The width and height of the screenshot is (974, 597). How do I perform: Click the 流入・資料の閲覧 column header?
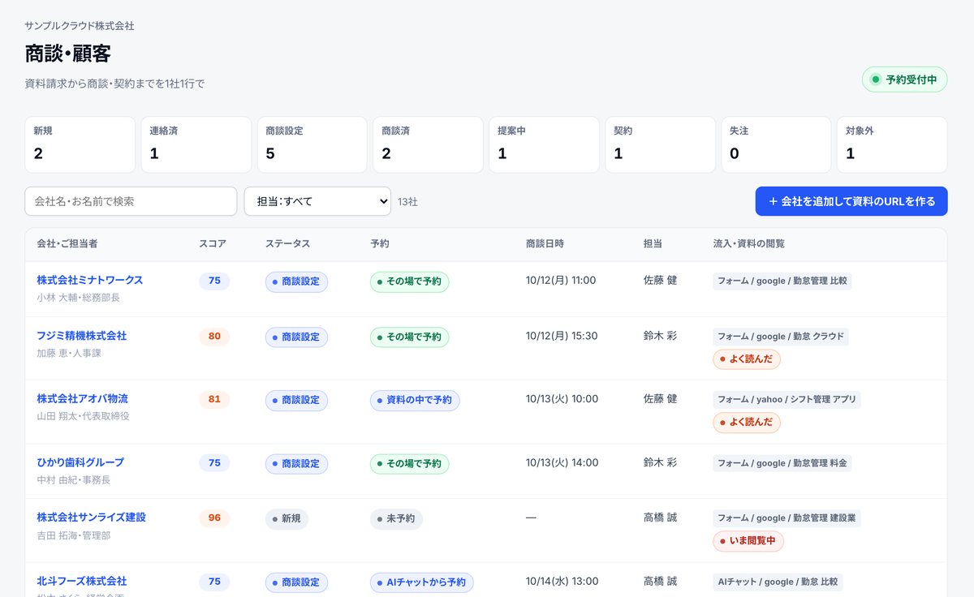click(x=748, y=243)
